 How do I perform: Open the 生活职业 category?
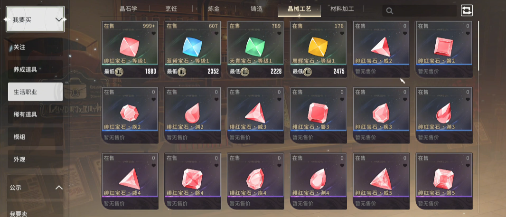(36, 92)
